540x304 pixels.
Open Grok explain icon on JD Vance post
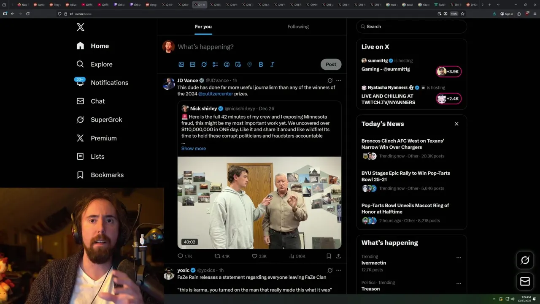pos(330,81)
